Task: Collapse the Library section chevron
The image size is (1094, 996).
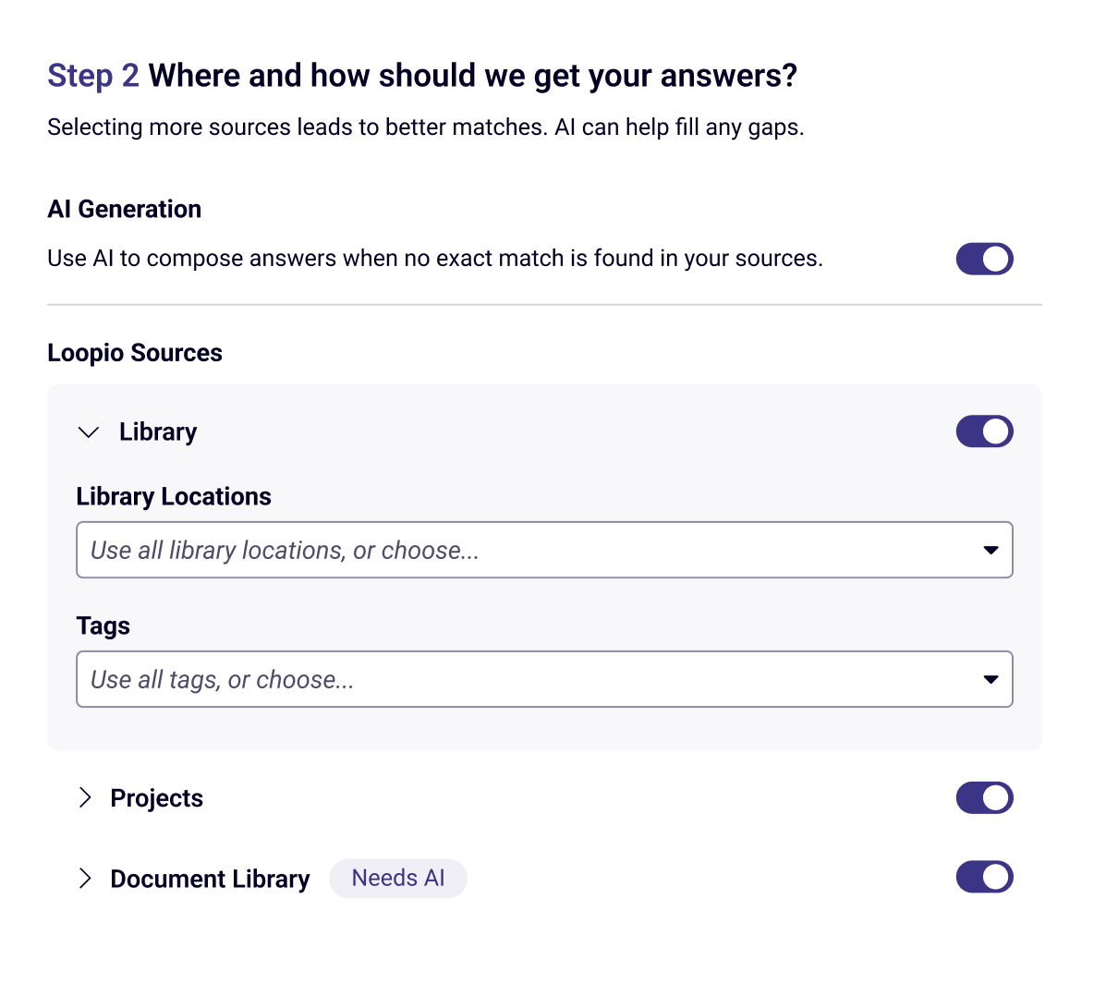Action: click(89, 432)
